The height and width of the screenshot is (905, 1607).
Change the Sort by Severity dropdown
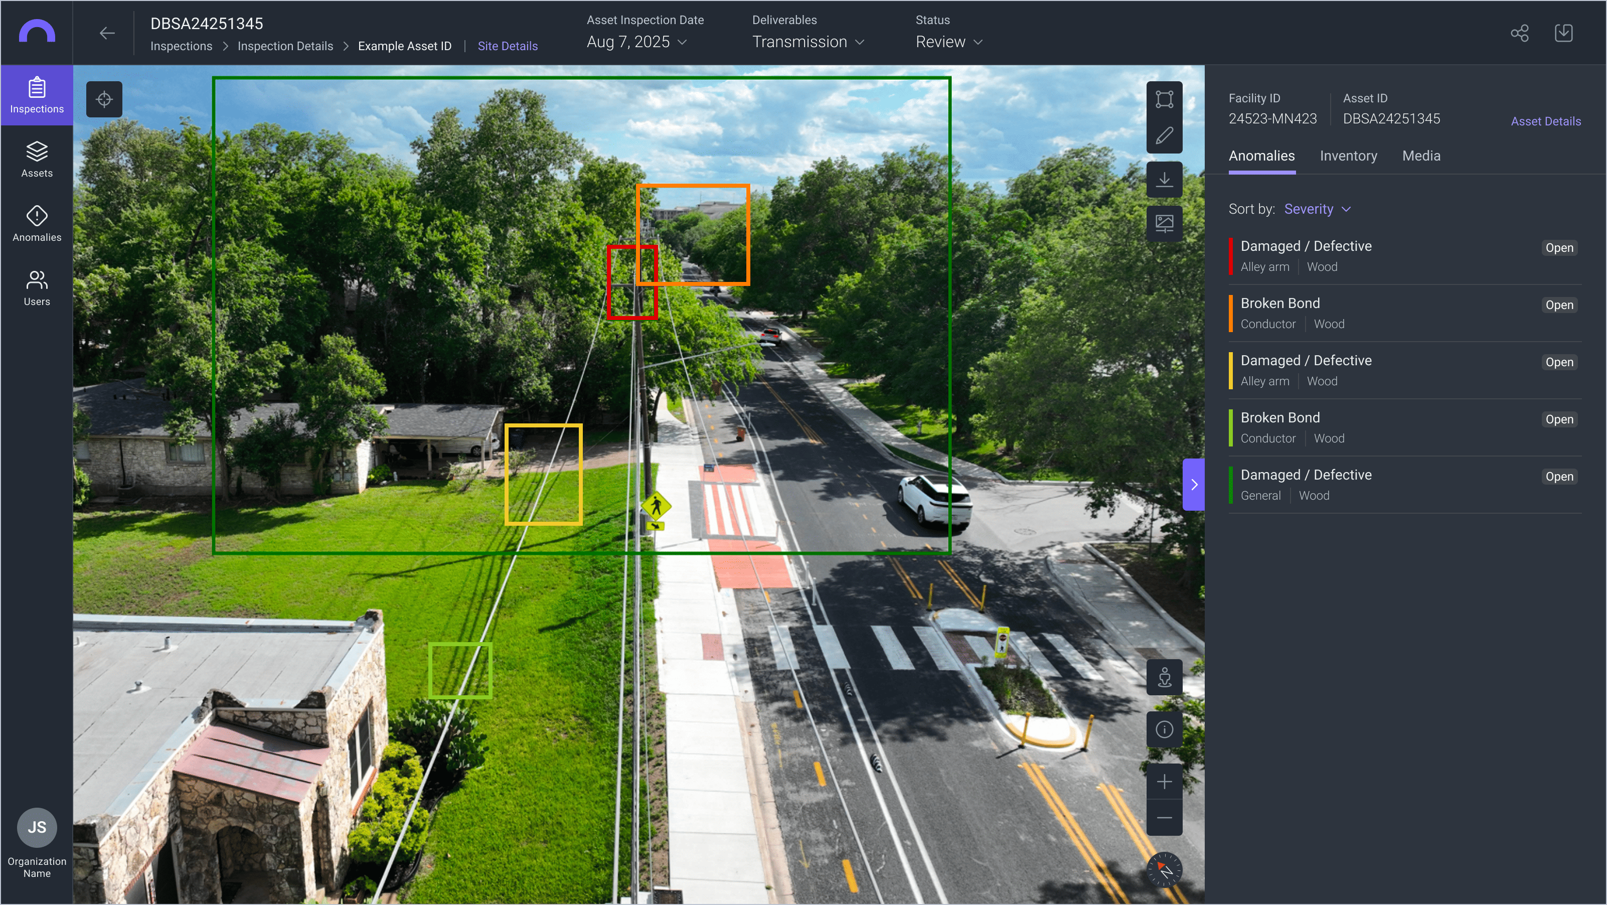point(1317,209)
